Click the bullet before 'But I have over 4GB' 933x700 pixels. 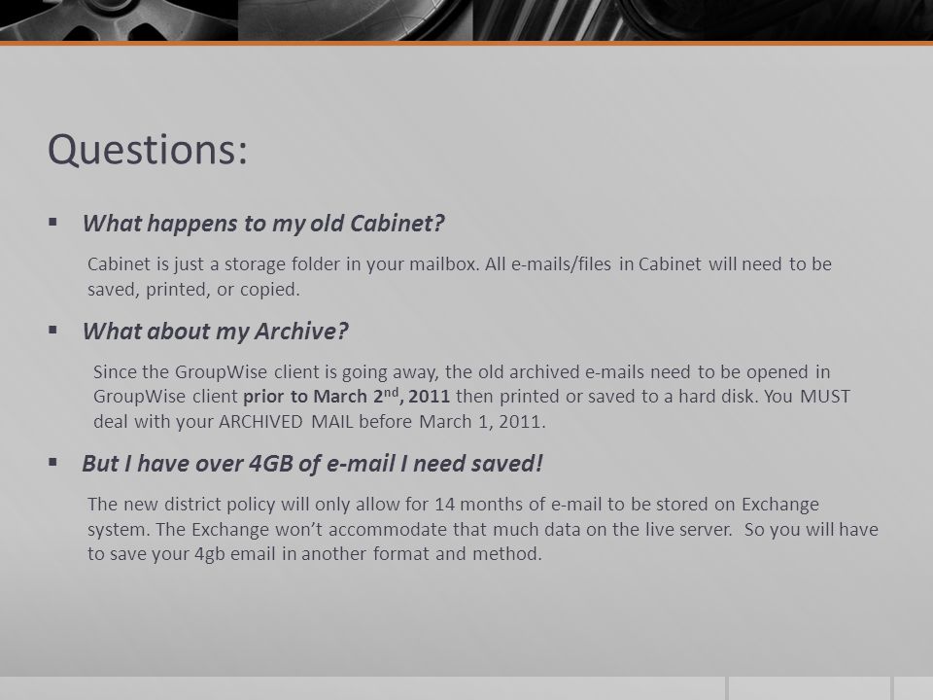[x=52, y=462]
